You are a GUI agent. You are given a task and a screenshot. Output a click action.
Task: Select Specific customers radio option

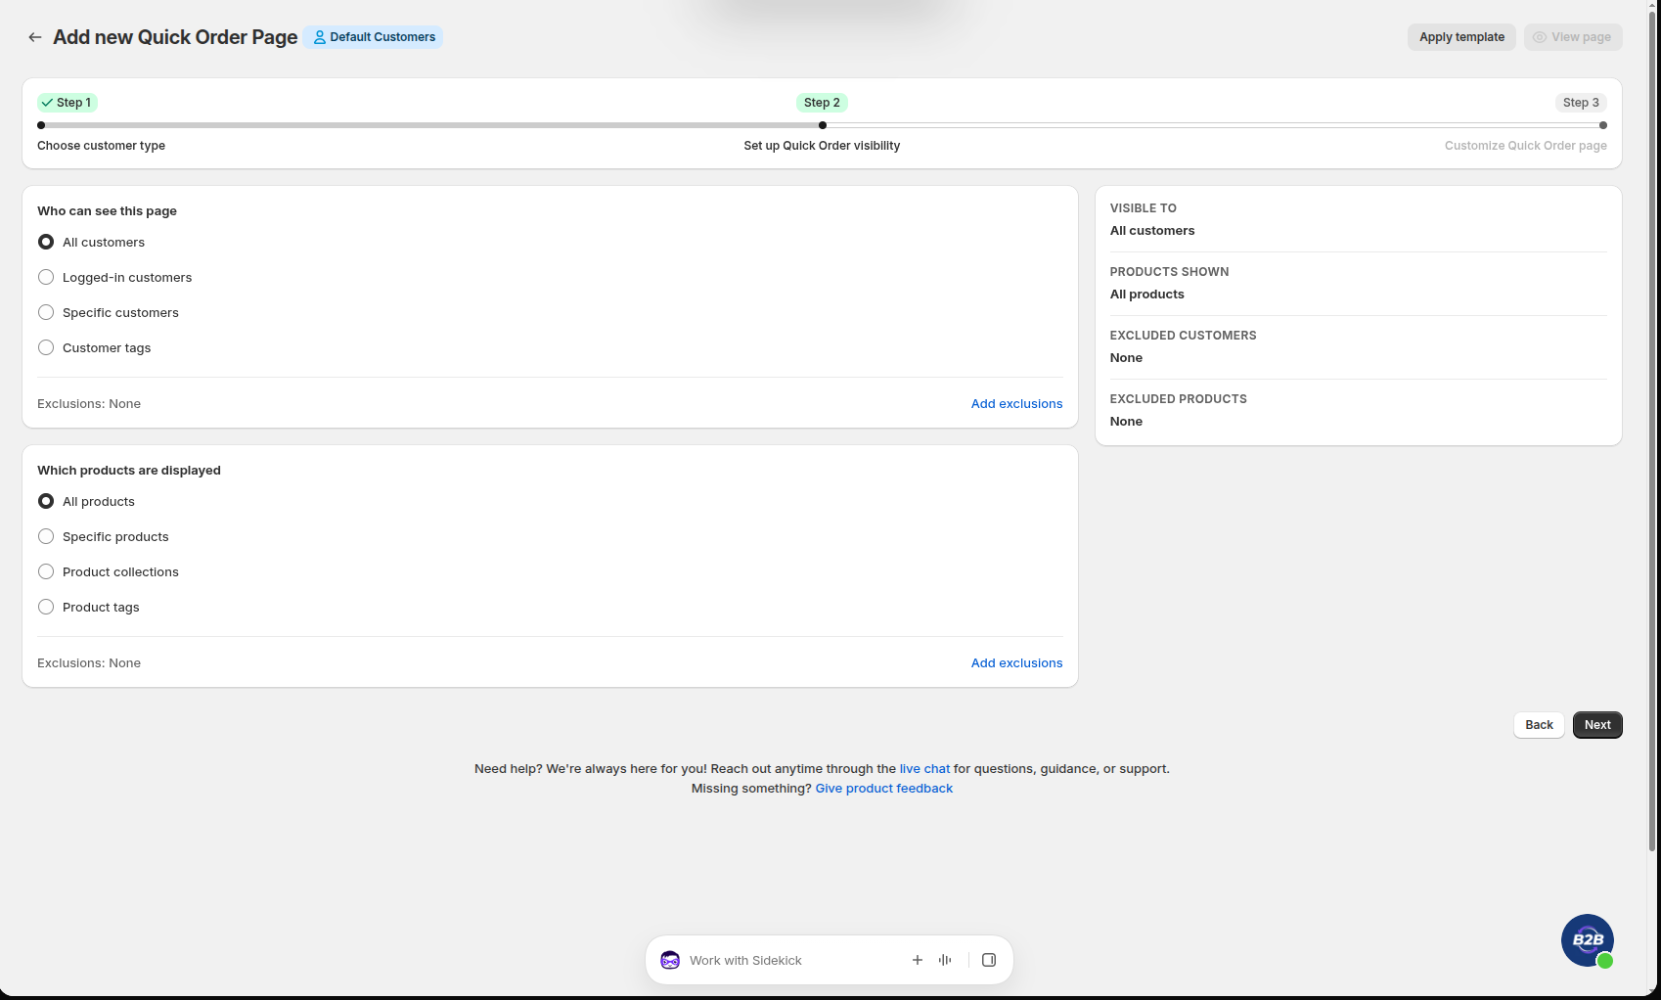46,312
